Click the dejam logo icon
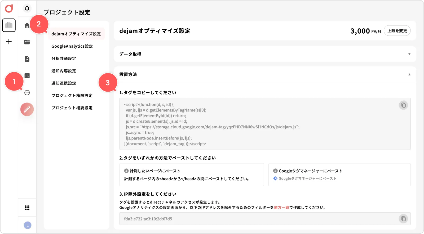 tap(9, 8)
